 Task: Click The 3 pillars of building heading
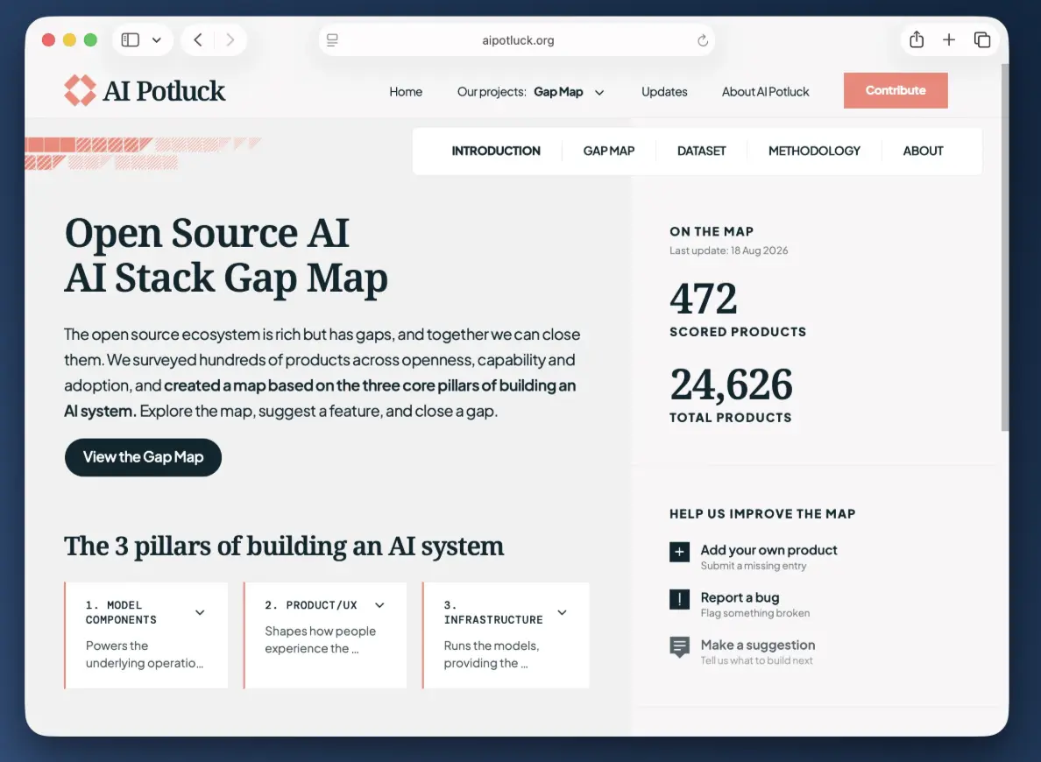tap(284, 547)
